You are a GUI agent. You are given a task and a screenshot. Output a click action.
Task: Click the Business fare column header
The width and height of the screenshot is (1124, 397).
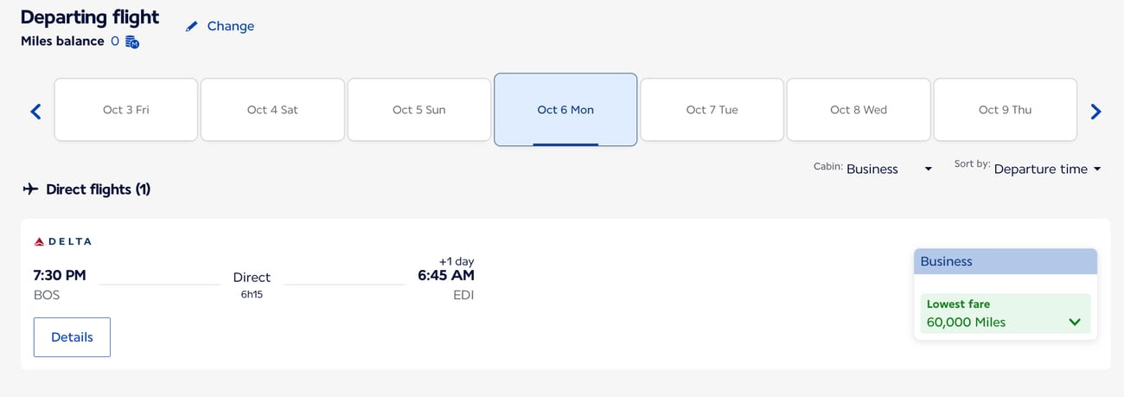point(1005,261)
